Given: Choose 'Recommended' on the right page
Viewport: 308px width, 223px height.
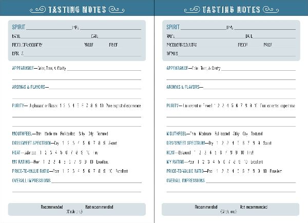Looking at the screenshot, I should pos(206,207).
